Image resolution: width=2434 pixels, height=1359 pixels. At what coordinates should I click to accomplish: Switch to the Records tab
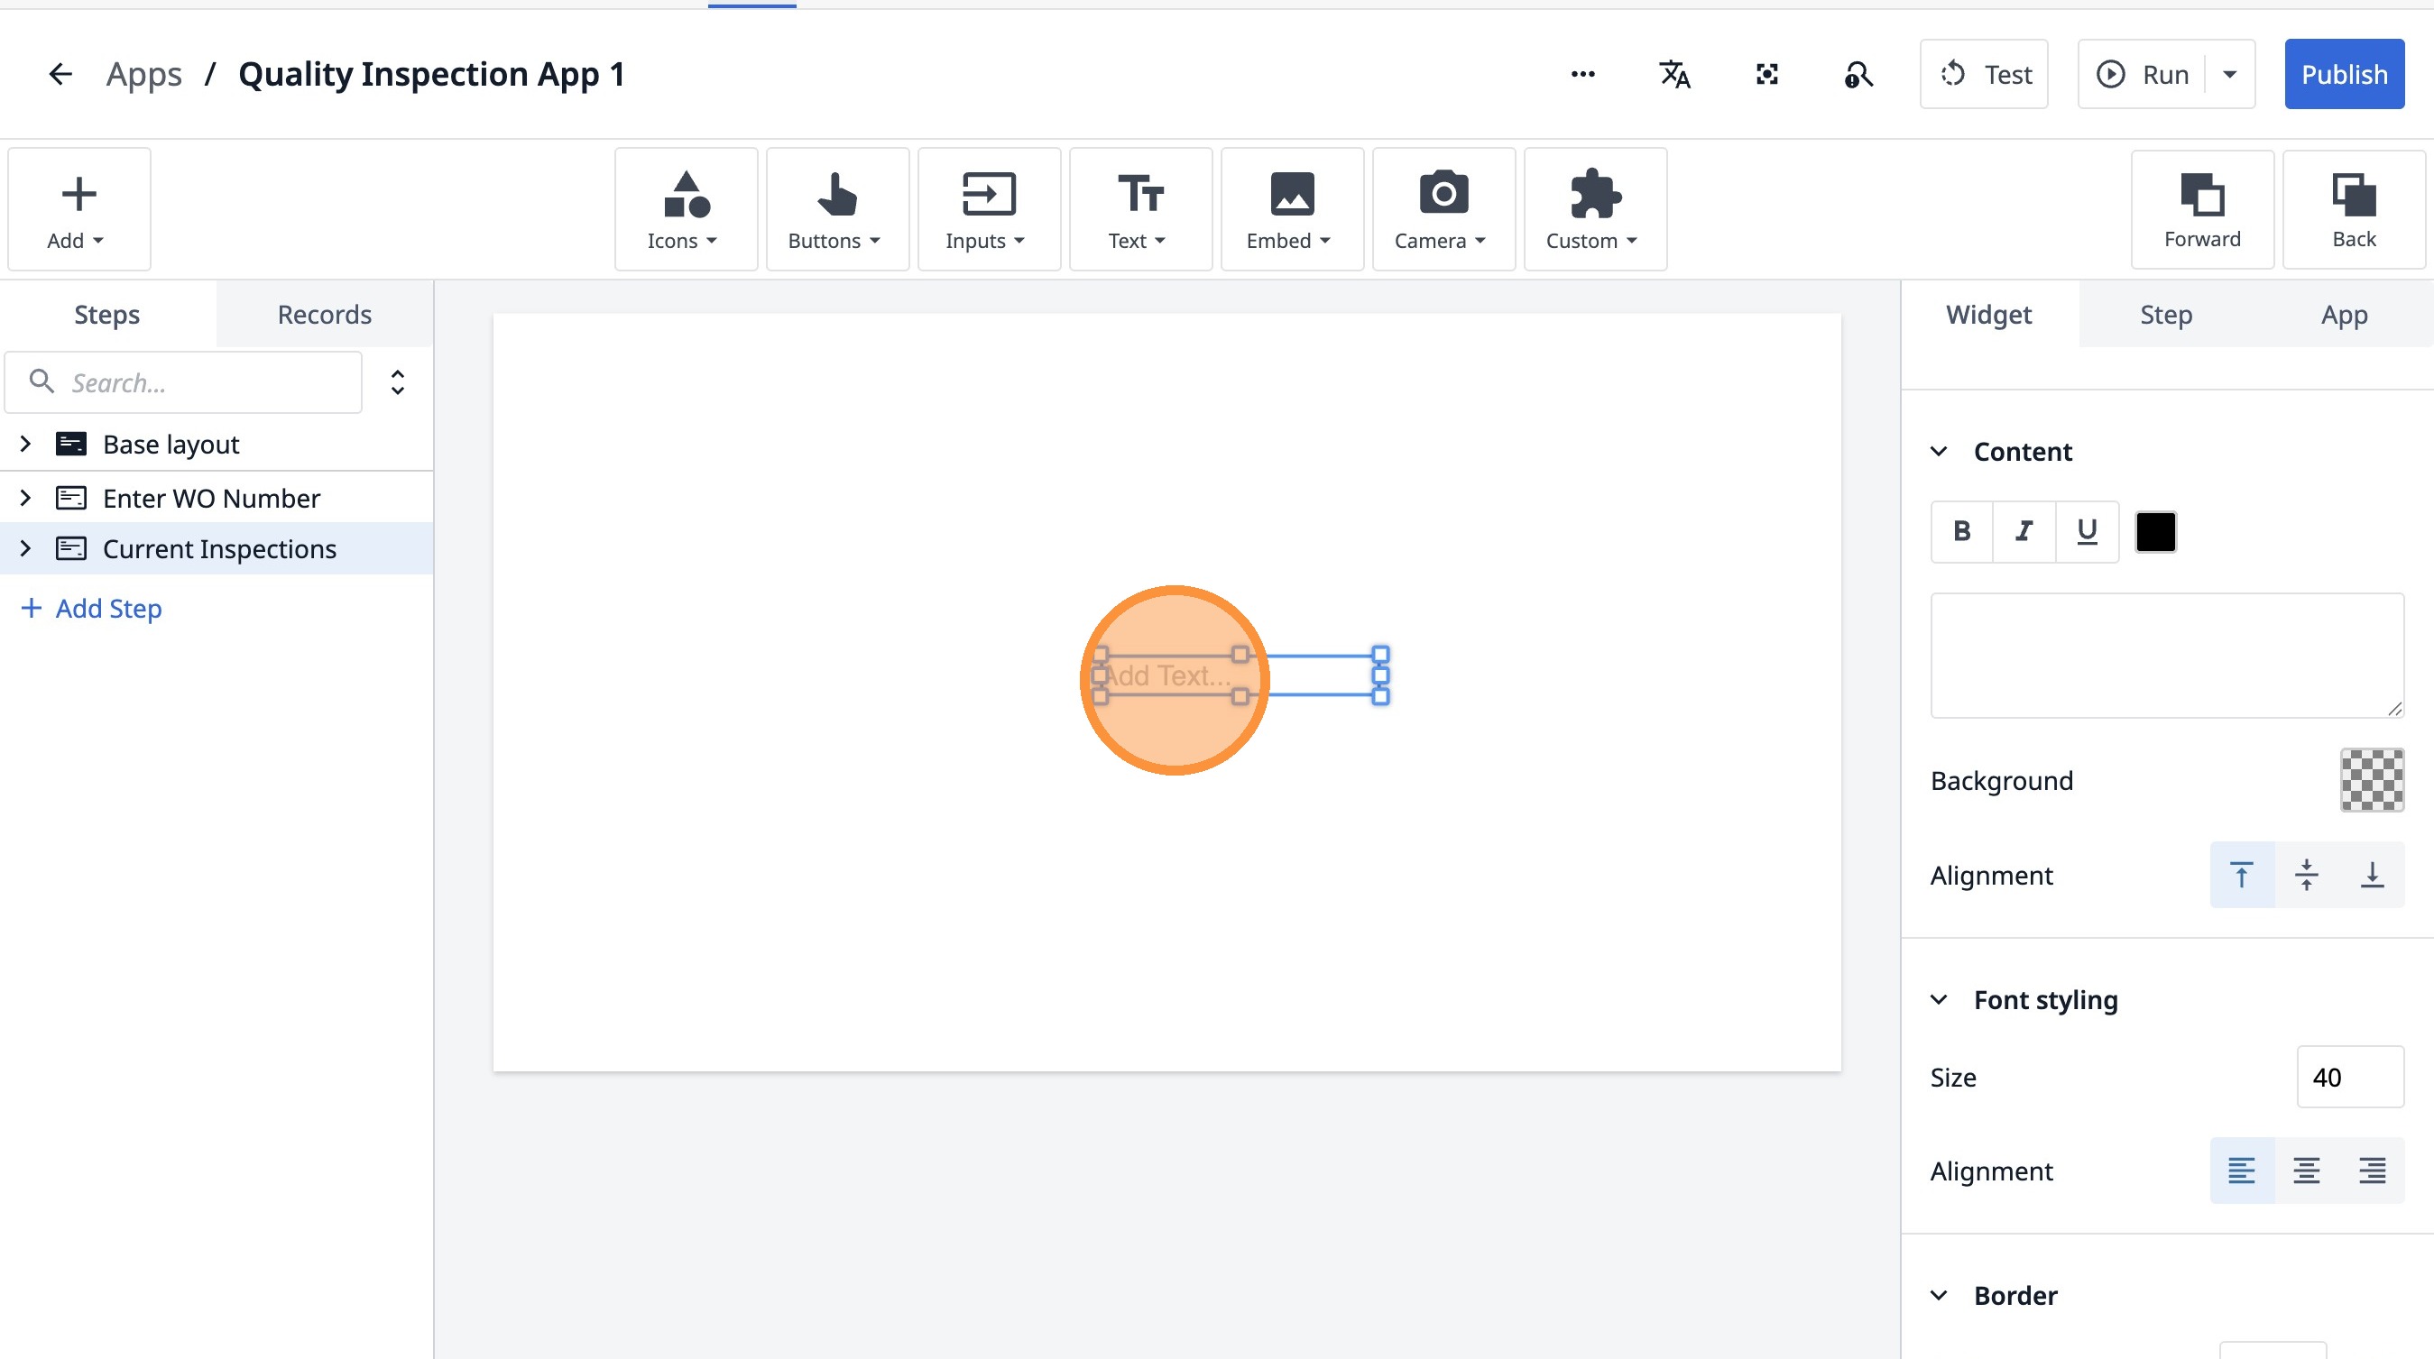click(x=324, y=315)
